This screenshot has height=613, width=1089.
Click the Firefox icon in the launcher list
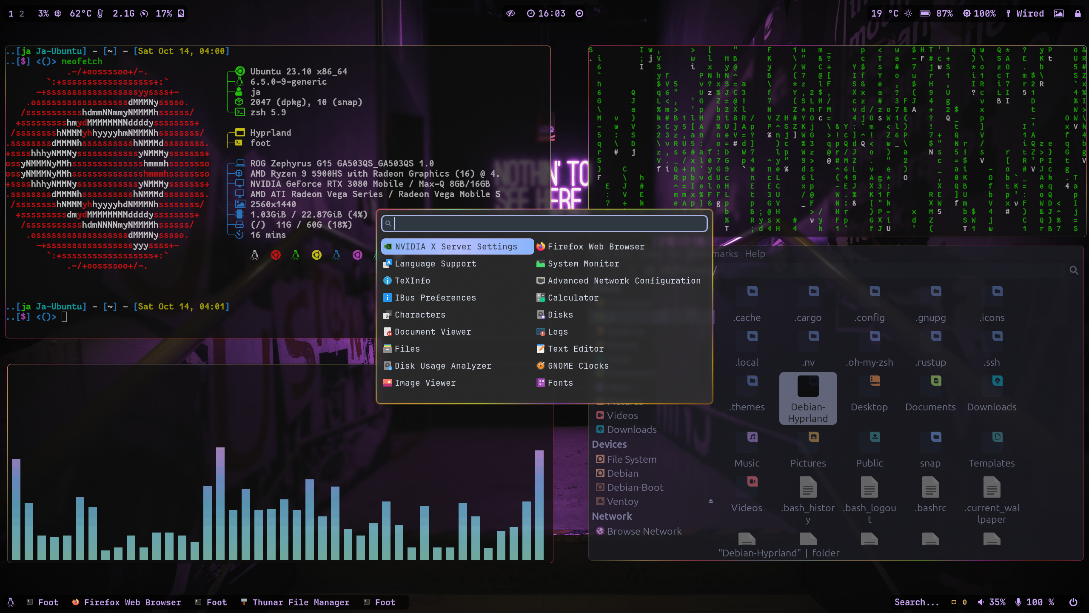click(x=541, y=246)
